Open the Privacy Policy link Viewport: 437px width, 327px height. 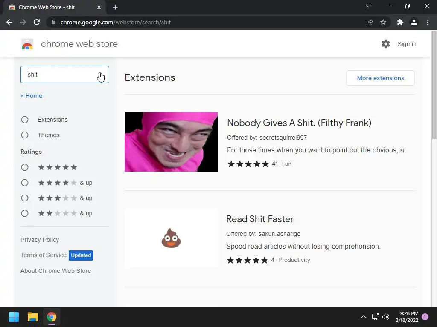(40, 240)
